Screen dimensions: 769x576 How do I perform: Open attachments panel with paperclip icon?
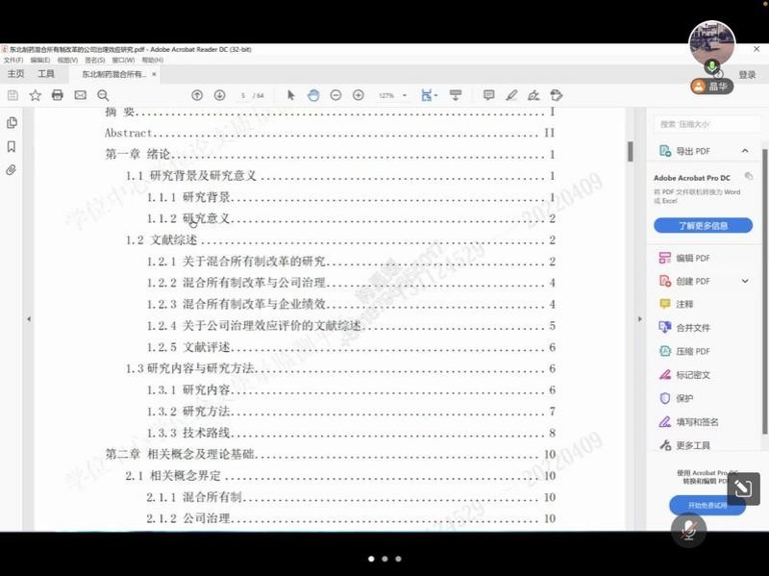pos(12,170)
